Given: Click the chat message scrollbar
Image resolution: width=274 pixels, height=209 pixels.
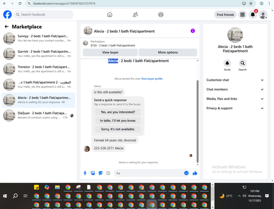Looking at the screenshot, I should coord(197,121).
